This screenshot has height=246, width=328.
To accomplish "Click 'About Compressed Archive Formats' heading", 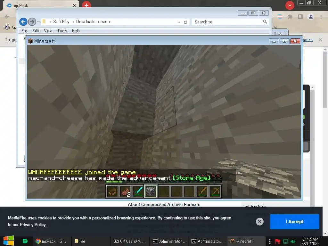I will click(164, 204).
